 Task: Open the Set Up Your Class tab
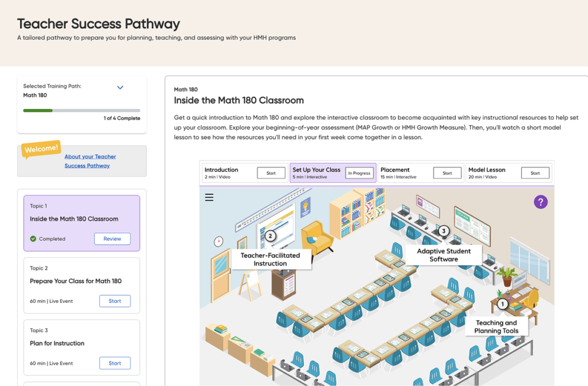click(333, 173)
